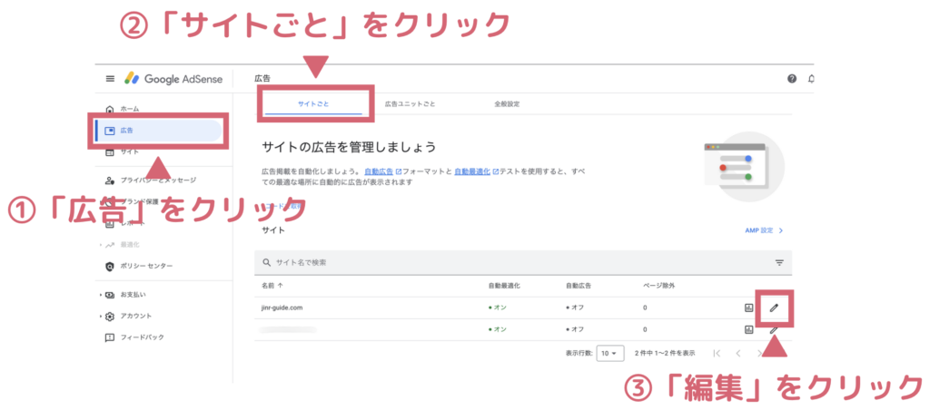Open the hamburger main menu

(110, 79)
